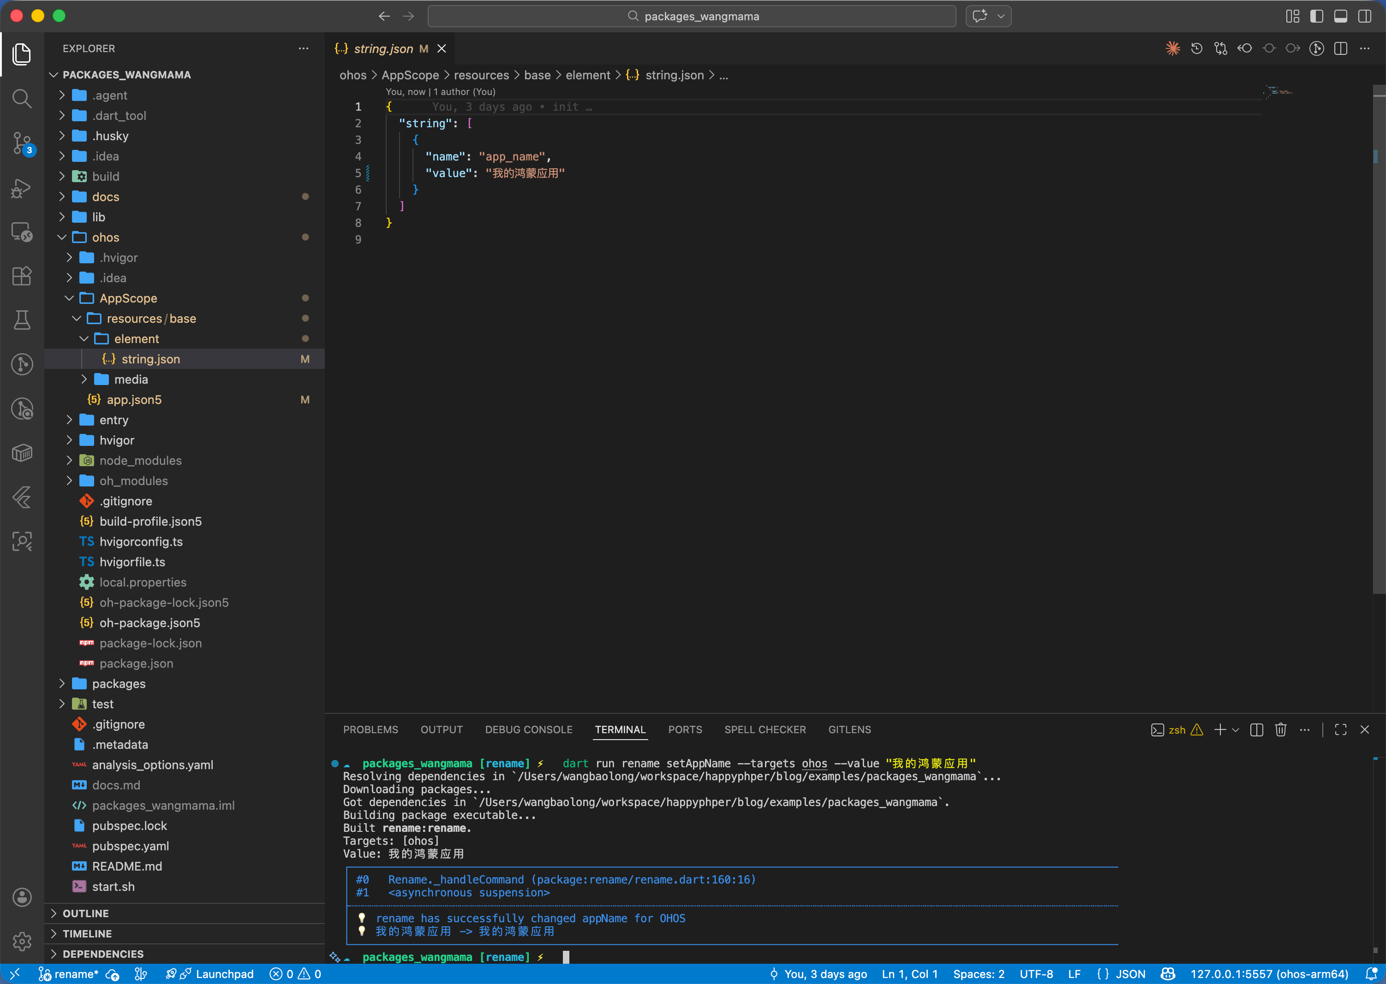This screenshot has width=1386, height=984.
Task: Open the Extensions view
Action: tap(22, 276)
